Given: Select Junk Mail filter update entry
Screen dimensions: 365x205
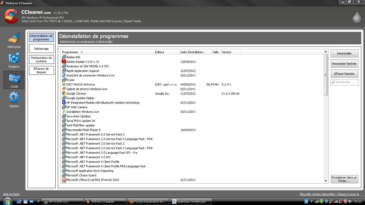Looking at the screenshot, I should (x=80, y=125).
